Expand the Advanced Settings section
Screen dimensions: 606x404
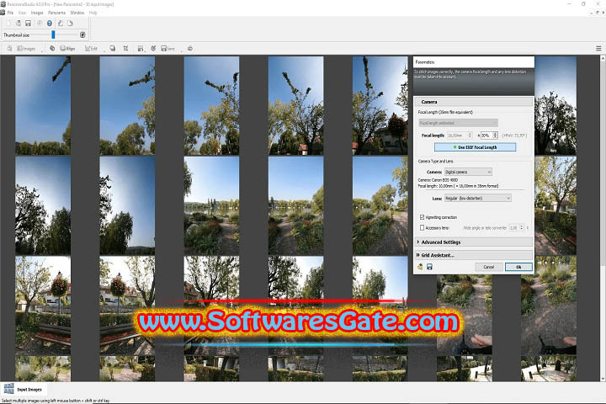click(473, 242)
